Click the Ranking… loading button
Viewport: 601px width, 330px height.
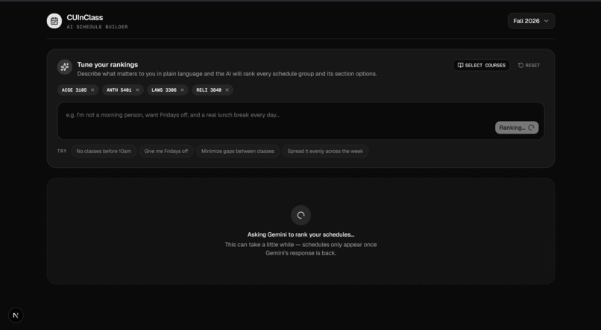[517, 128]
